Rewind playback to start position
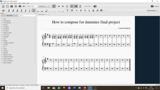The image size is (160, 90). click(59, 6)
